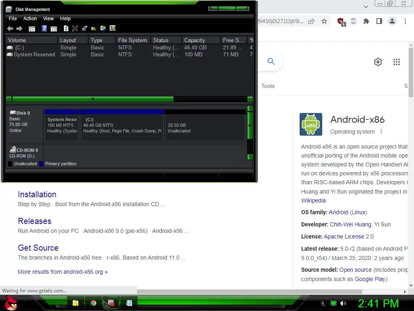Screen dimensions: 414x311
Task: Click More results from android-x86.org
Action: click(x=63, y=272)
